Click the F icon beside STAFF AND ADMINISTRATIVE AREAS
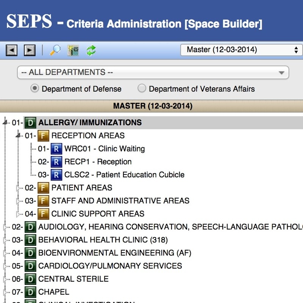 point(43,201)
